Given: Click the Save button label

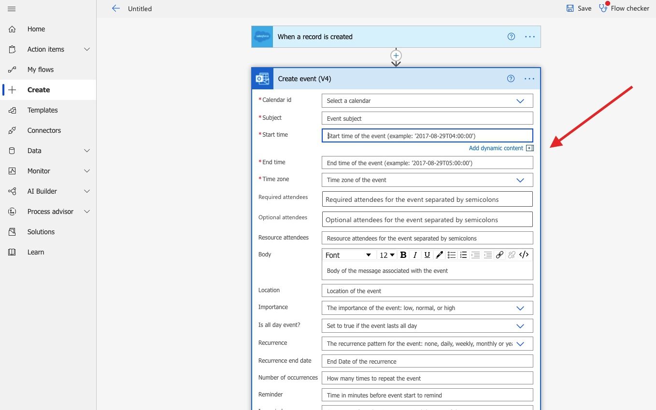Looking at the screenshot, I should click(x=585, y=8).
